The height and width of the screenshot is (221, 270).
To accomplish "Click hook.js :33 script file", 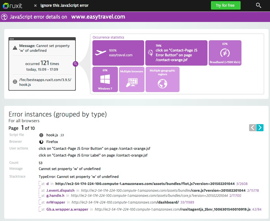I will coord(55,135).
